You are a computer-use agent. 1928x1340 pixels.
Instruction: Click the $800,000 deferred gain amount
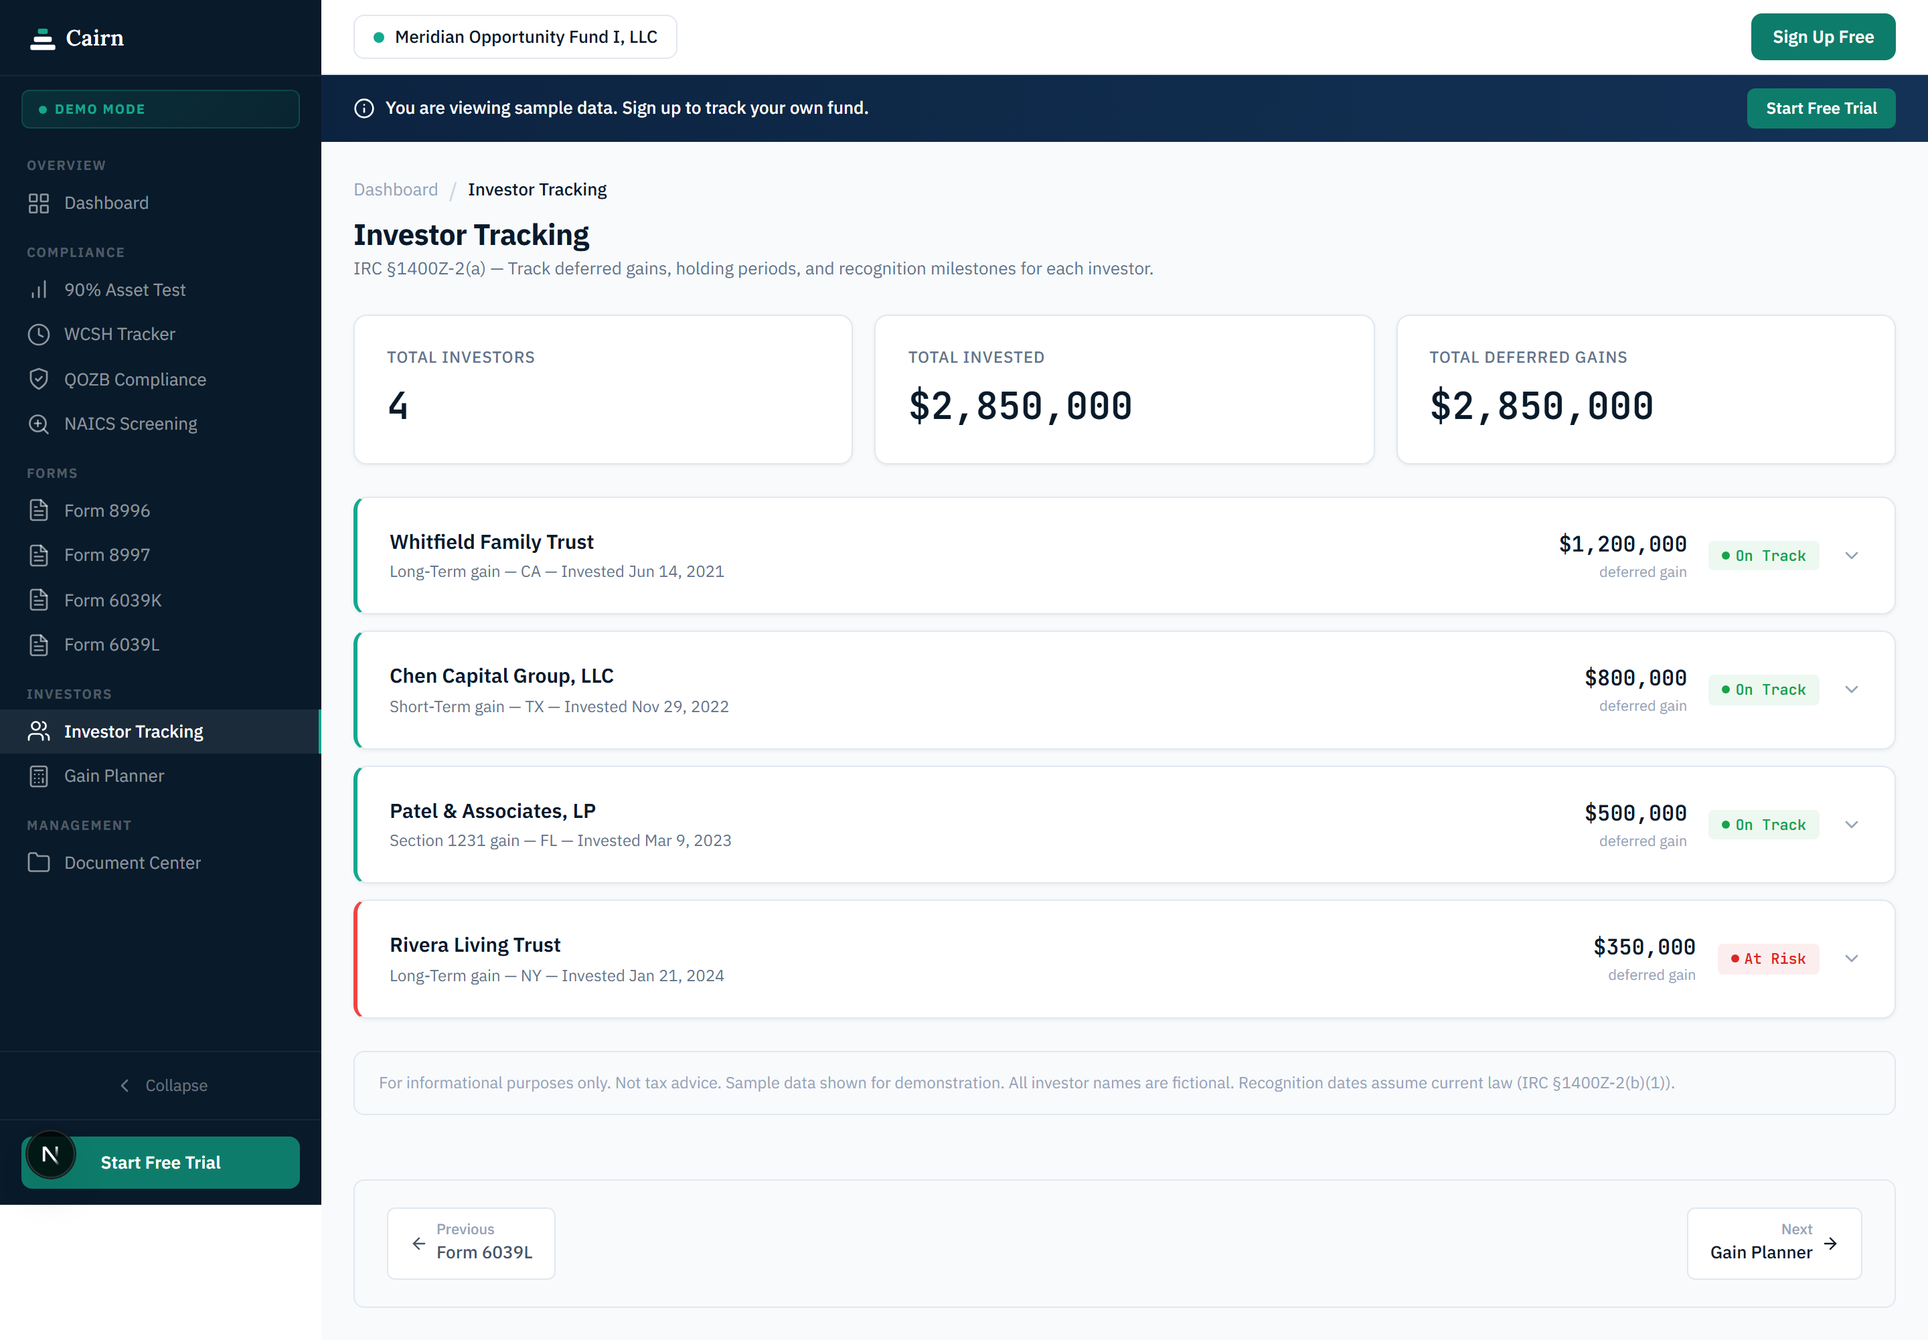click(1635, 677)
